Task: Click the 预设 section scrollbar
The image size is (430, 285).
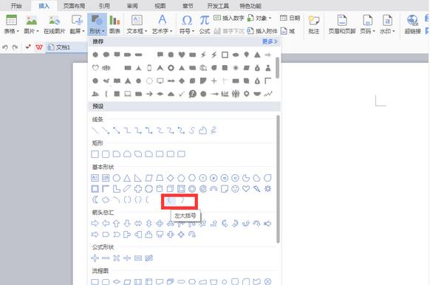Action: (x=278, y=179)
